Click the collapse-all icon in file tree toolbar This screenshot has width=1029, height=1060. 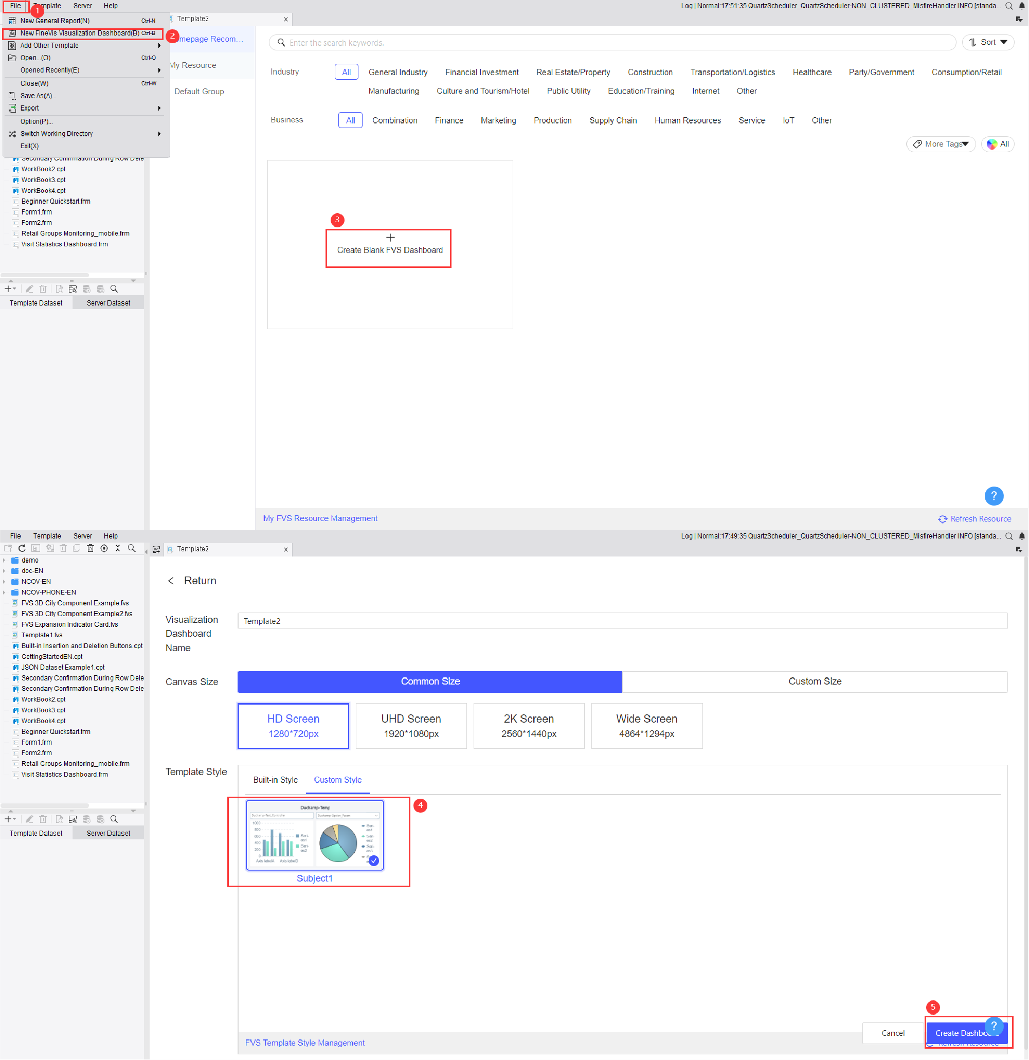pyautogui.click(x=117, y=548)
